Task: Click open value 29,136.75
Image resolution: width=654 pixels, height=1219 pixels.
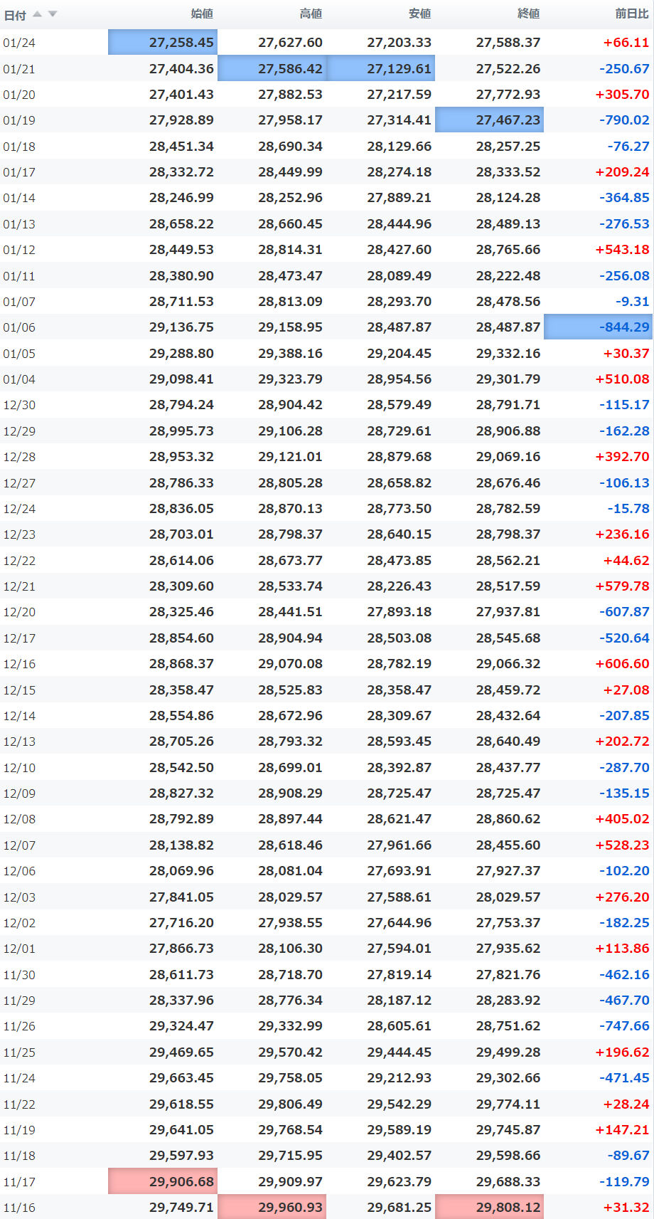Action: (181, 327)
